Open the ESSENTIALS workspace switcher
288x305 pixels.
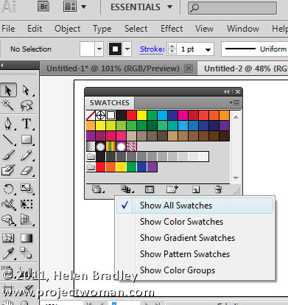141,7
